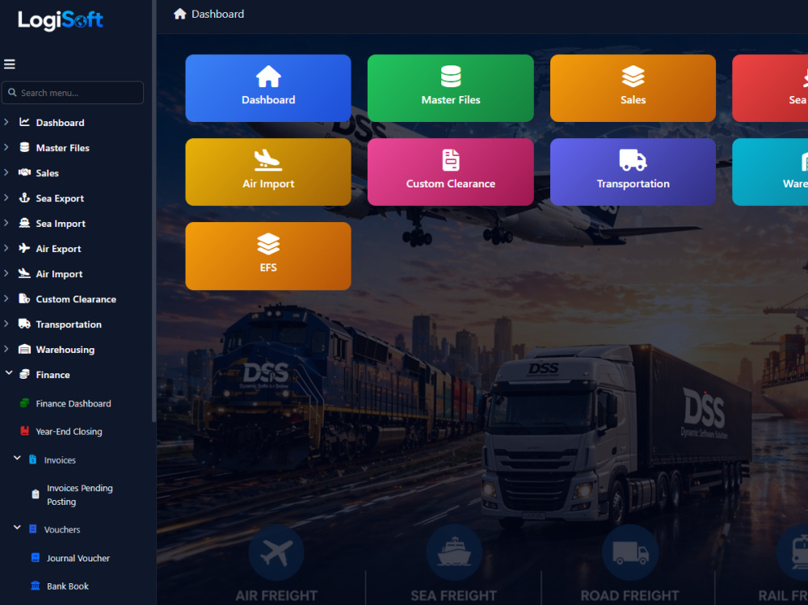The image size is (808, 605).
Task: Open Bank Book menu item
Action: (x=68, y=586)
